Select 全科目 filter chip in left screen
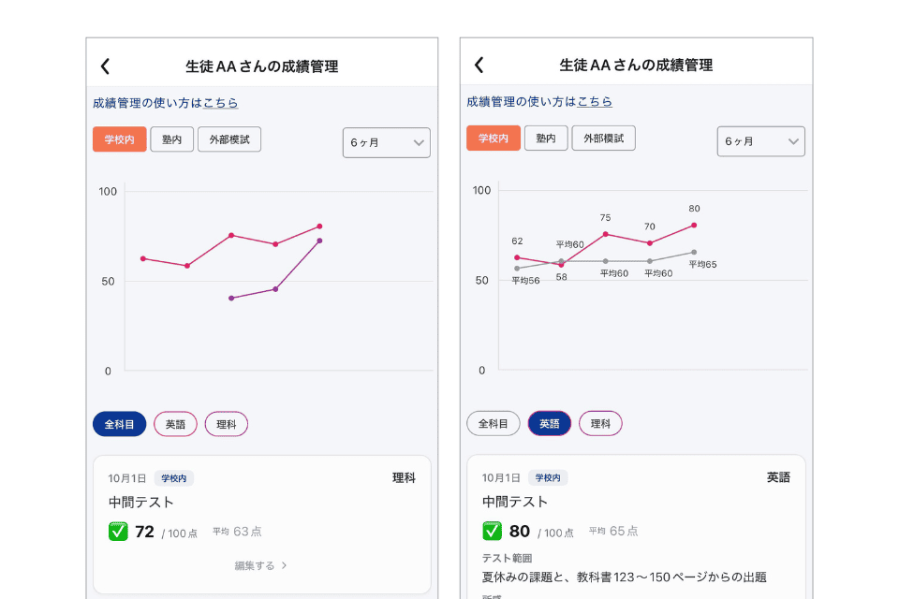The width and height of the screenshot is (899, 599). click(x=119, y=424)
